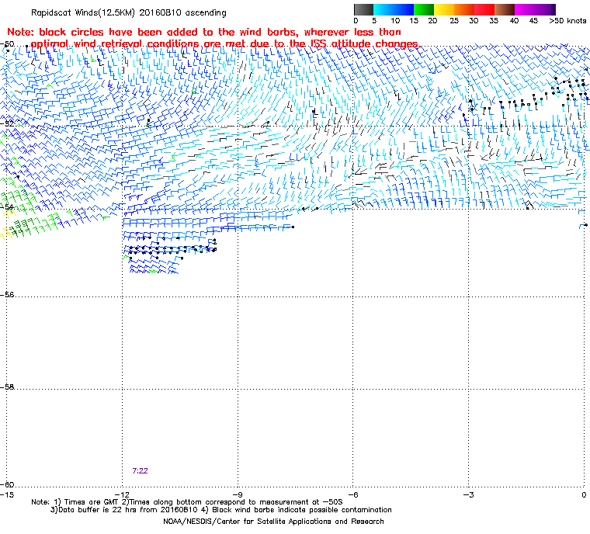Click the green 15-20 knots legend swatch
Viewport: 590px width, 534px height.
[424, 9]
